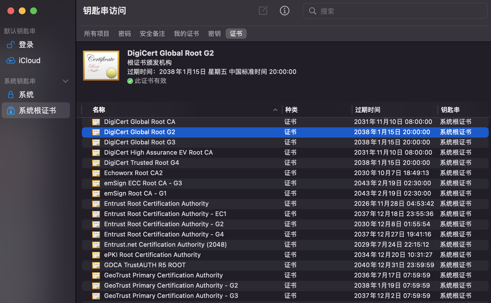Select the 证书 tab
491x303 pixels.
[236, 34]
